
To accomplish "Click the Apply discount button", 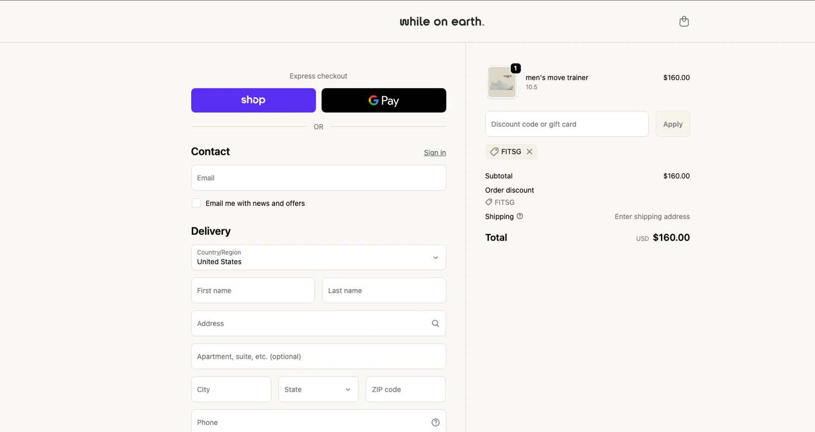I will pos(673,124).
